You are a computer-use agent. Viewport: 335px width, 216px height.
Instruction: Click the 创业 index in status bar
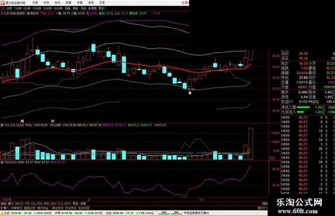click(130, 213)
